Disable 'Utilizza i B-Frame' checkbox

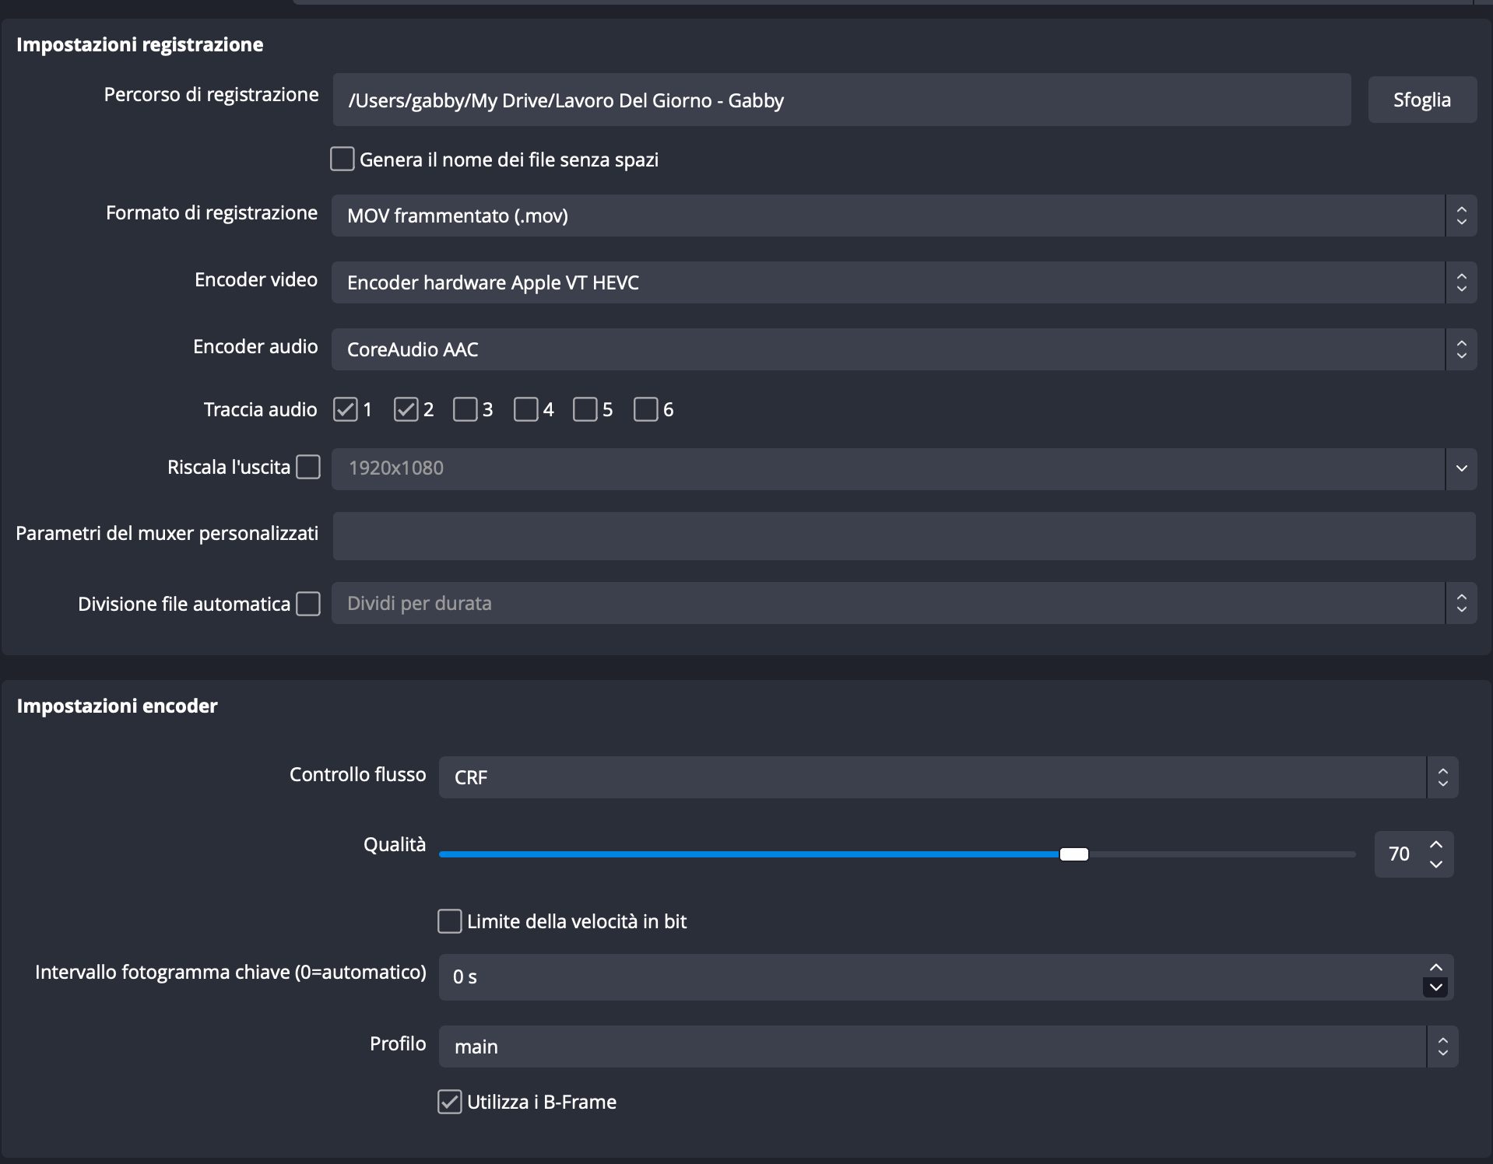pos(450,1102)
